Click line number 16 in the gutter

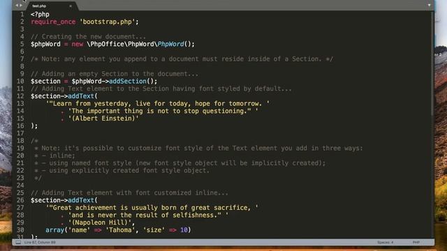click(x=20, y=125)
